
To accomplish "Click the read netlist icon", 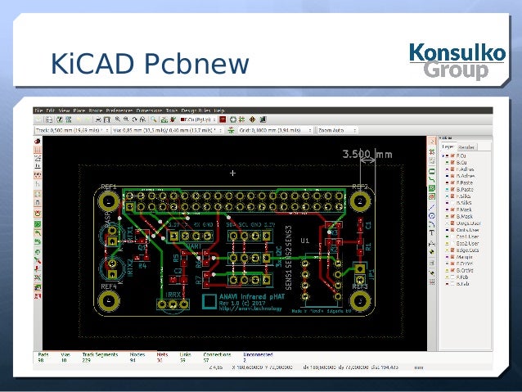I will (x=164, y=119).
